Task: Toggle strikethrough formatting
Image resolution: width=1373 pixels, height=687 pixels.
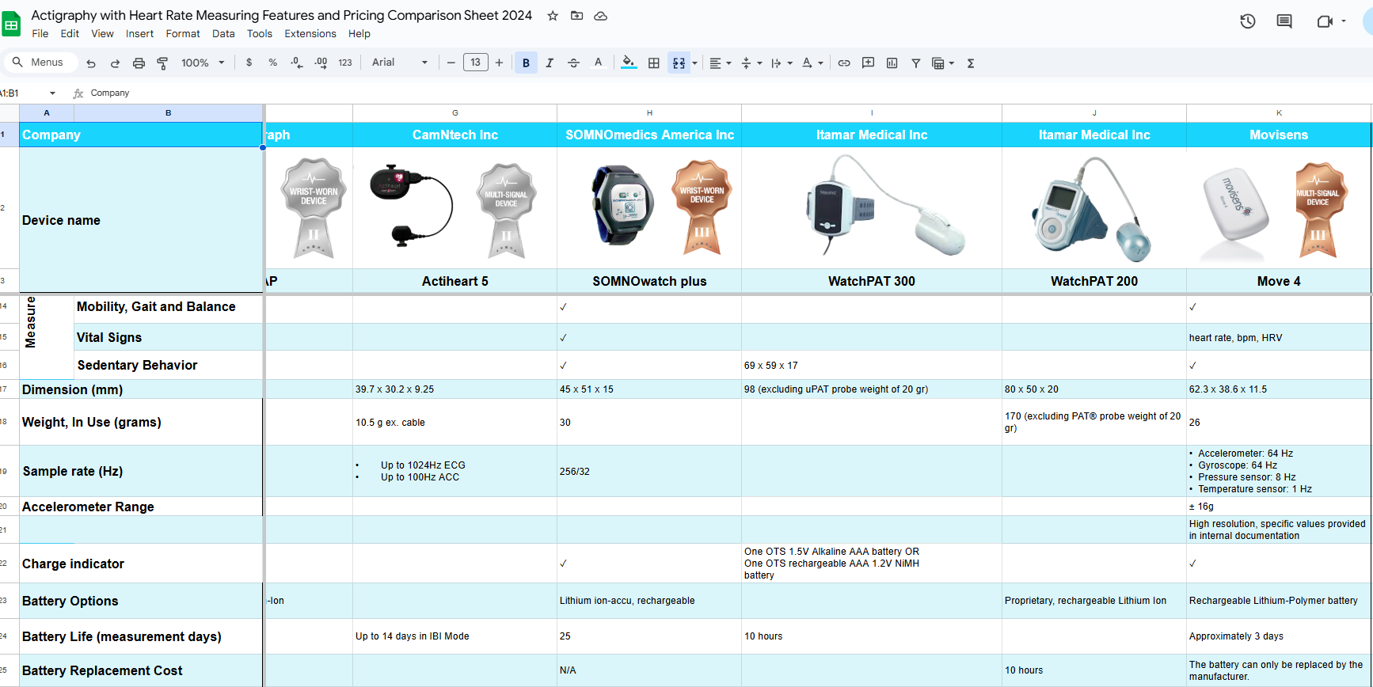Action: pyautogui.click(x=574, y=63)
